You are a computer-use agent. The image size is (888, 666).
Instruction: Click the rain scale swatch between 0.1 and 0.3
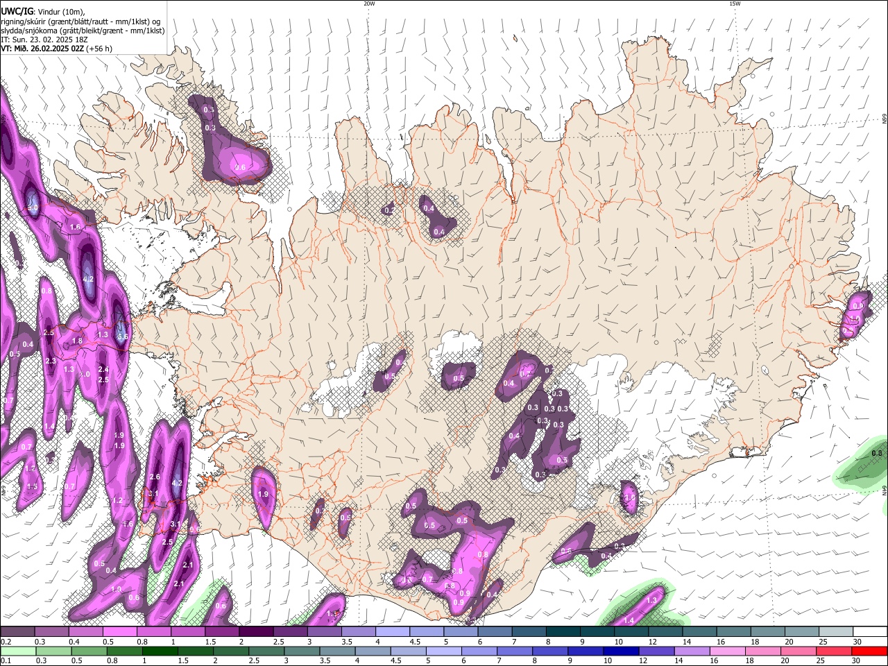point(17,651)
